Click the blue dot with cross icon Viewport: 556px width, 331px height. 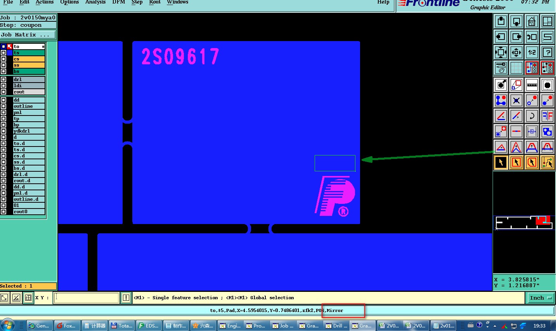pyautogui.click(x=516, y=100)
